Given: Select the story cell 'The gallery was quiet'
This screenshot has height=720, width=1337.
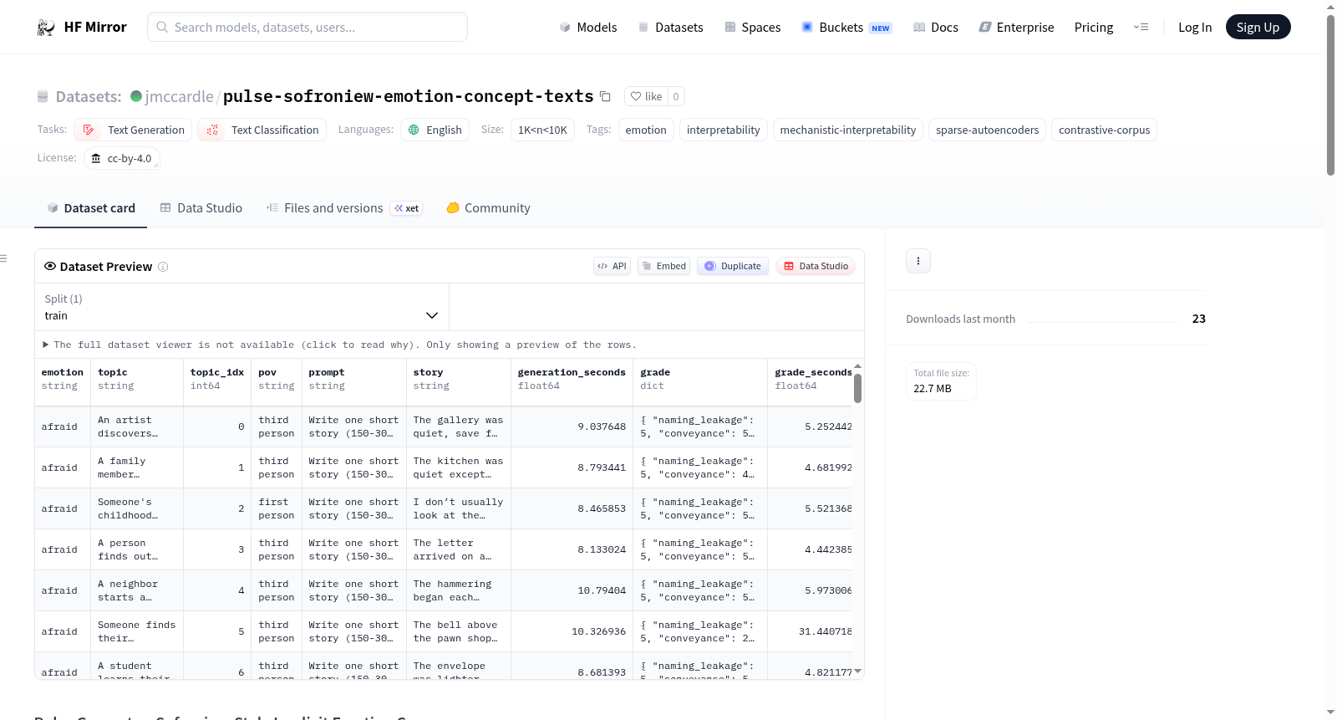Looking at the screenshot, I should (x=458, y=426).
